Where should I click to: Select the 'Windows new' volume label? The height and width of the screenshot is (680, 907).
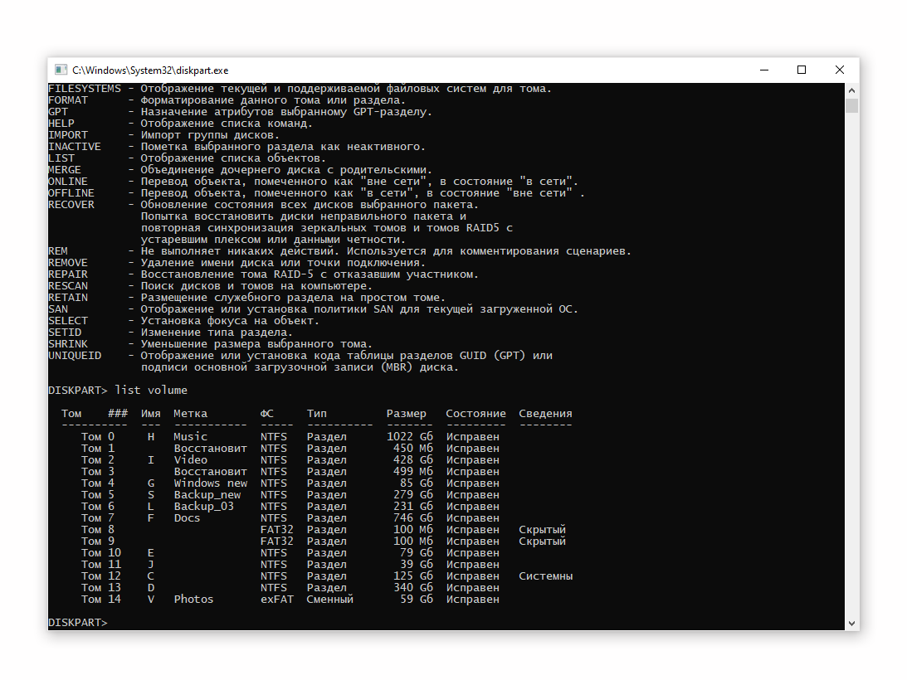click(211, 483)
